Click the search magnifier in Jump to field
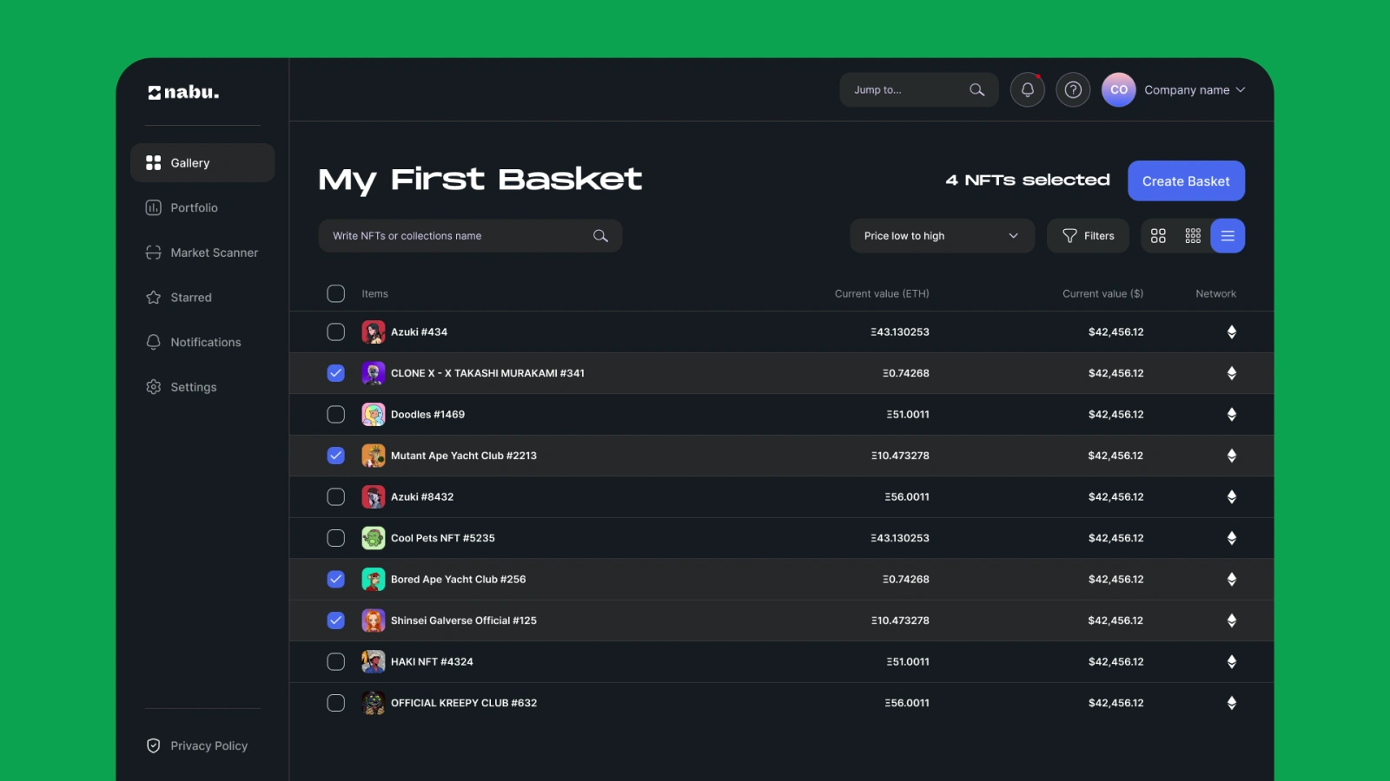 click(976, 89)
